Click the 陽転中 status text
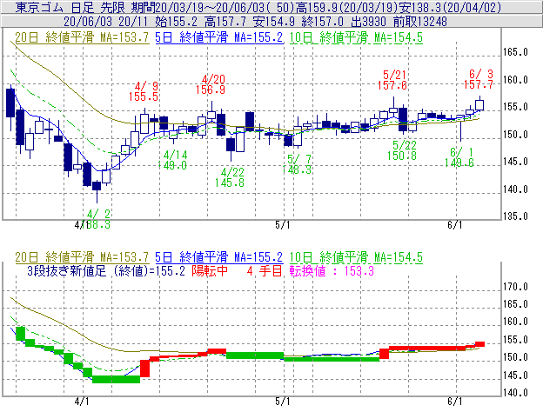543x412 pixels. pyautogui.click(x=210, y=270)
